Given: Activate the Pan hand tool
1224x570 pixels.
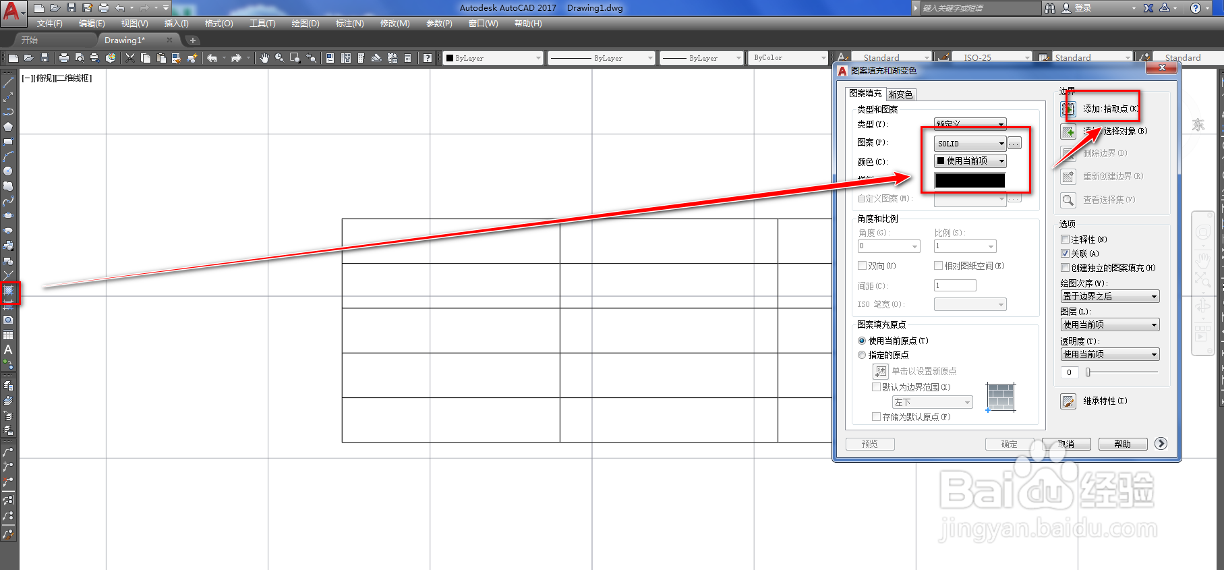Looking at the screenshot, I should coord(264,58).
